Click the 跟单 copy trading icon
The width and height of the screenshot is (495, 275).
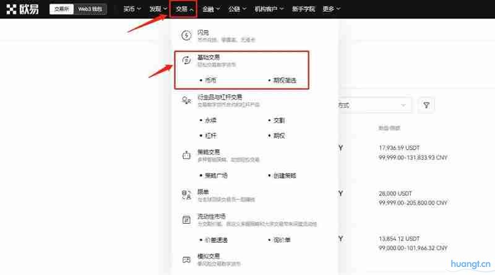(x=186, y=195)
